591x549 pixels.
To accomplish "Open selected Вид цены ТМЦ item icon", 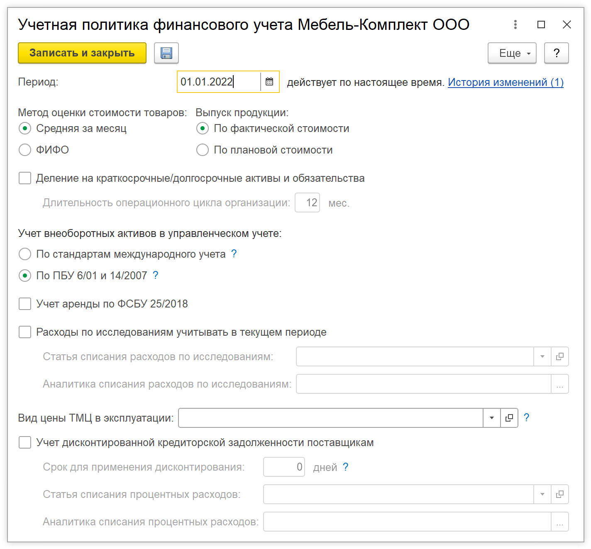I will [509, 418].
